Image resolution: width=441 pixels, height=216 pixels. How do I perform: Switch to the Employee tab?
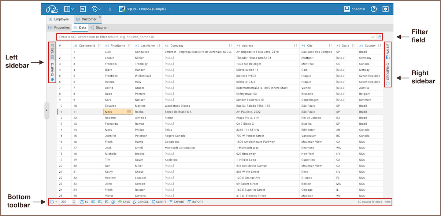pyautogui.click(x=59, y=19)
